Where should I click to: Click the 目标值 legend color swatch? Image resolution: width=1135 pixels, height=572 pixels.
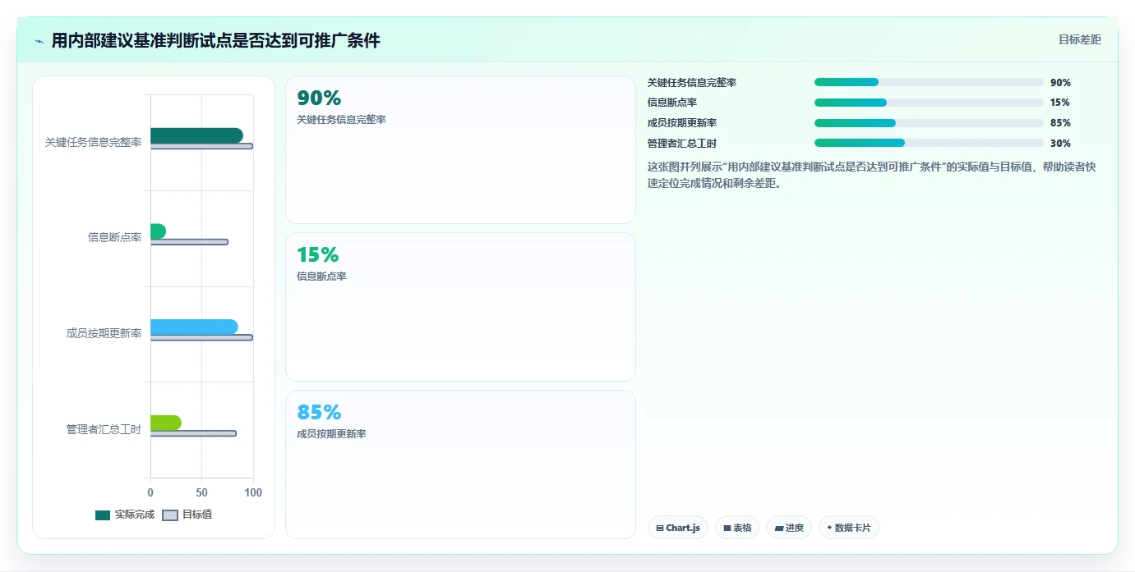pyautogui.click(x=170, y=515)
